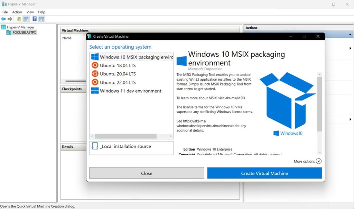Expand More options chevron
Image resolution: width=354 pixels, height=209 pixels.
pos(318,161)
